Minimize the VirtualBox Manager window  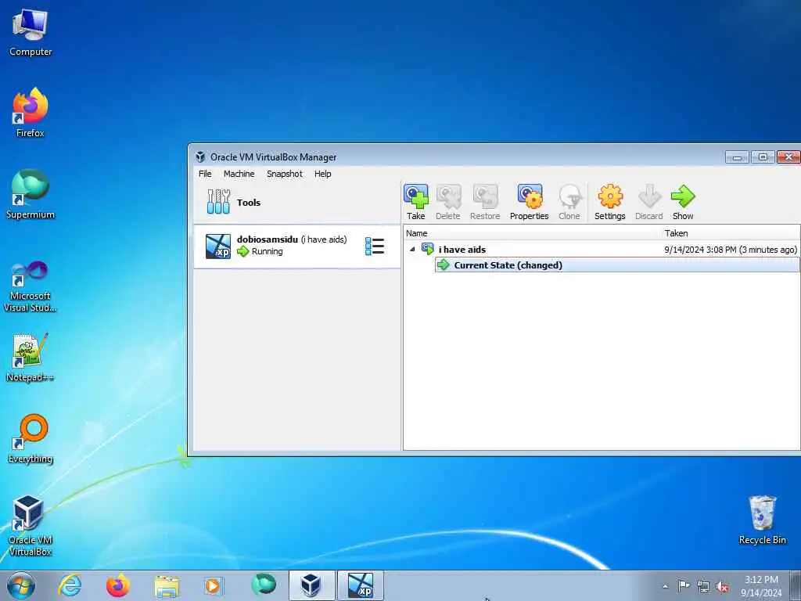point(737,157)
